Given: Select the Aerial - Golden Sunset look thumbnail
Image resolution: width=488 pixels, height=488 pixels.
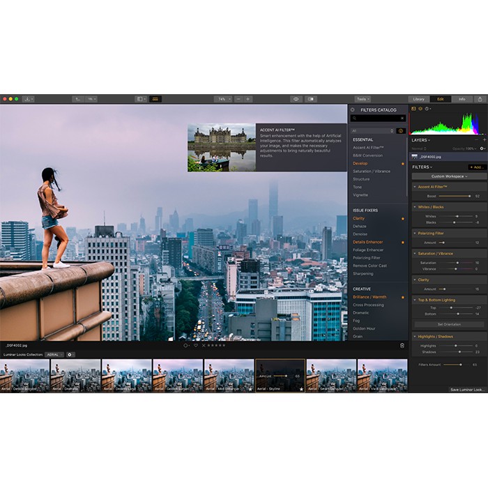Looking at the screenshot, I should (178, 375).
